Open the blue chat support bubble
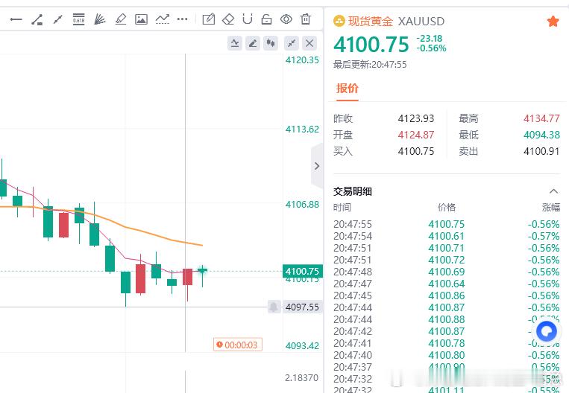The width and height of the screenshot is (569, 393). [547, 331]
